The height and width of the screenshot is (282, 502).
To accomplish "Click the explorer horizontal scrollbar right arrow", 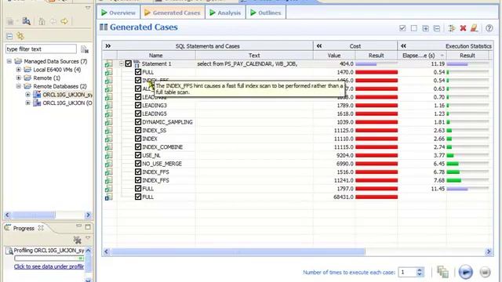I will tap(88, 215).
